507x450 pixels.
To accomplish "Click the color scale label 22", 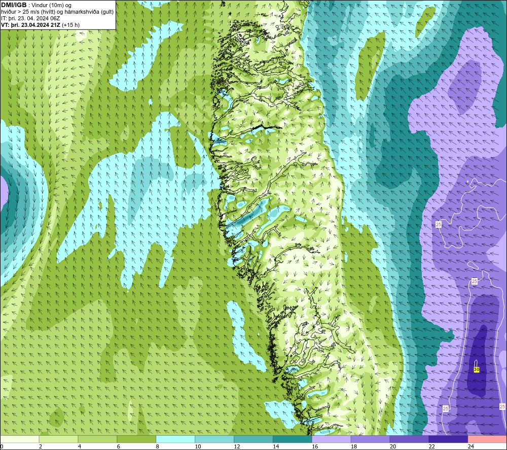I will click(x=431, y=446).
